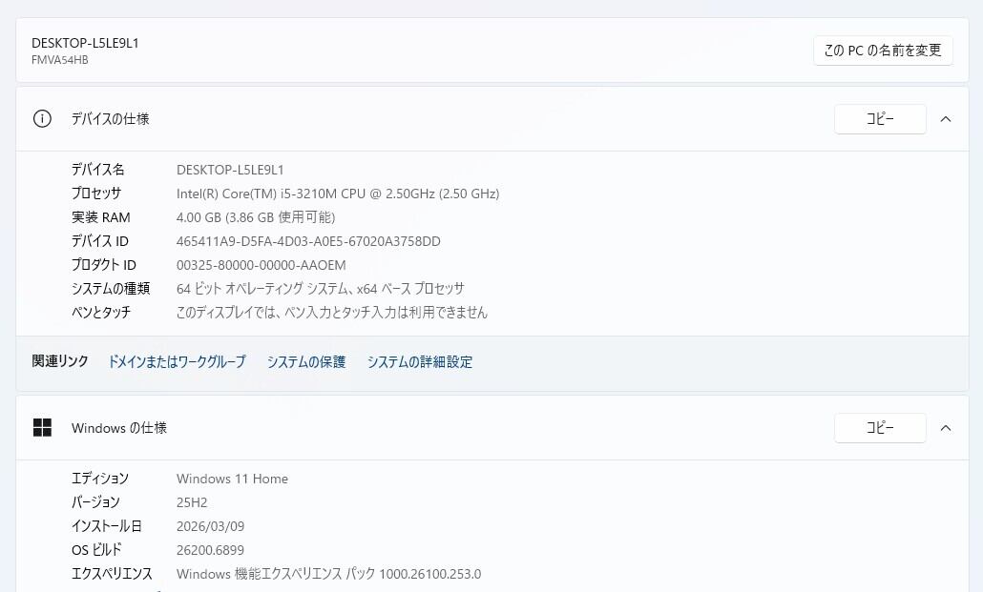Click the プロセッサ label
Image resolution: width=983 pixels, height=592 pixels.
coord(96,193)
